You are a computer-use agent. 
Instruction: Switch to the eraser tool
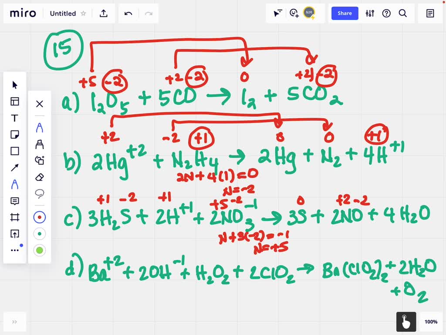(x=40, y=177)
